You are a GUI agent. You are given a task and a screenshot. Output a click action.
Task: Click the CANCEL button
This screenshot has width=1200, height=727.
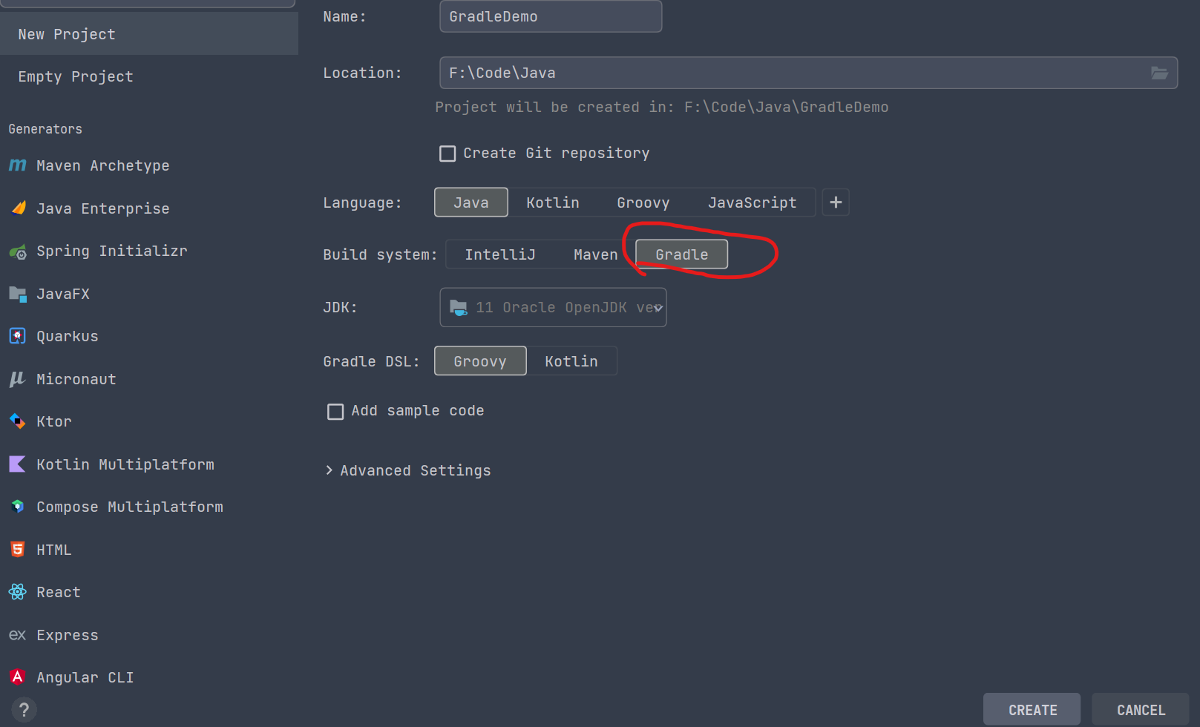click(x=1141, y=710)
